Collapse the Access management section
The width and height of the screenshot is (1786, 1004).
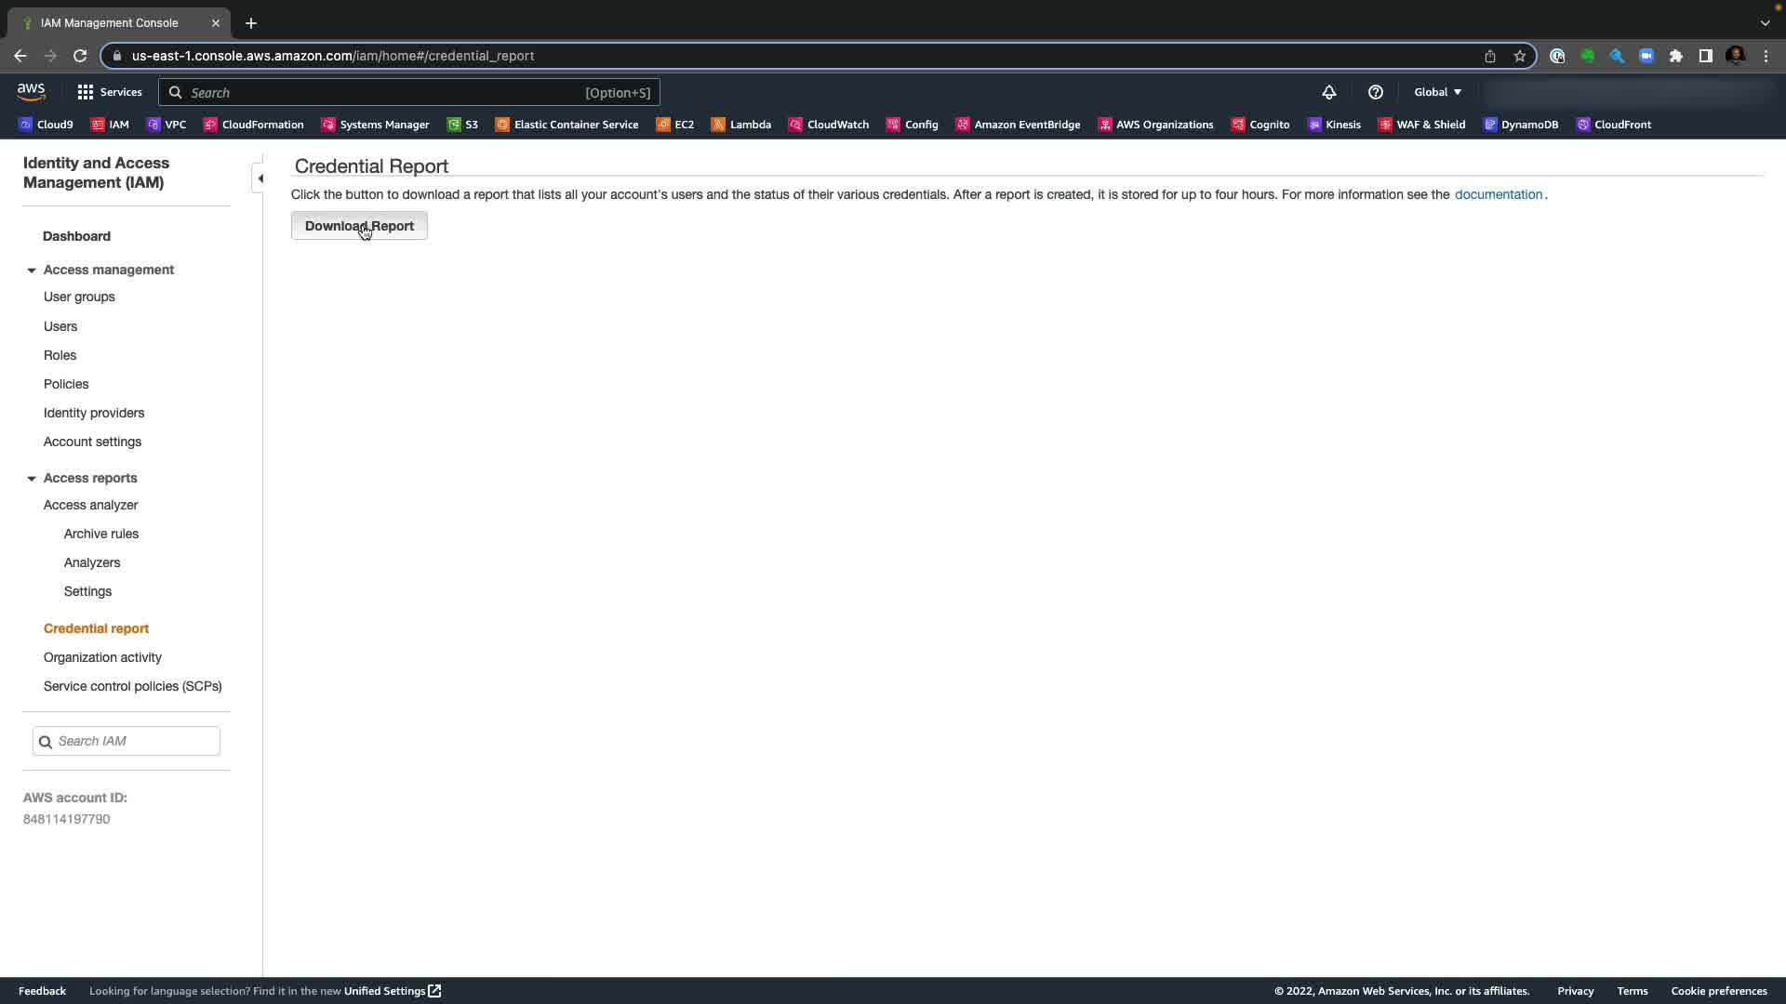point(32,271)
